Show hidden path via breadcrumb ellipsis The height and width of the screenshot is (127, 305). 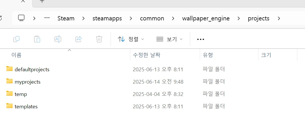(47, 18)
